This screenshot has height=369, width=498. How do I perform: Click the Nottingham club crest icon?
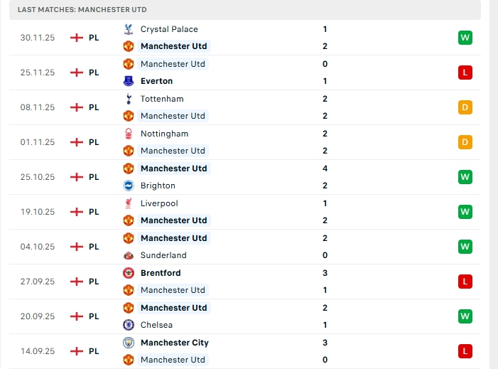(129, 134)
